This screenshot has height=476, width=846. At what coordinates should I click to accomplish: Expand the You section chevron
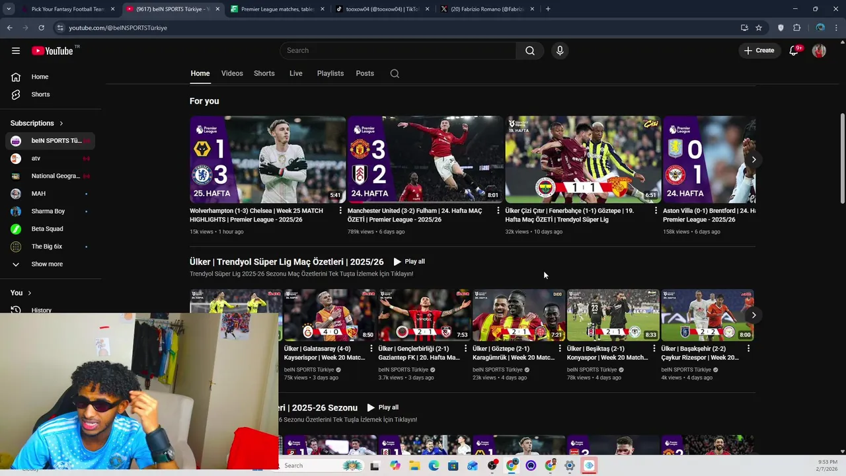pyautogui.click(x=29, y=293)
